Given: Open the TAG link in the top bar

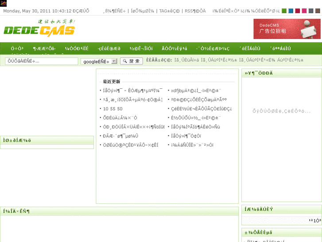Looking at the screenshot, I should tap(169, 11).
